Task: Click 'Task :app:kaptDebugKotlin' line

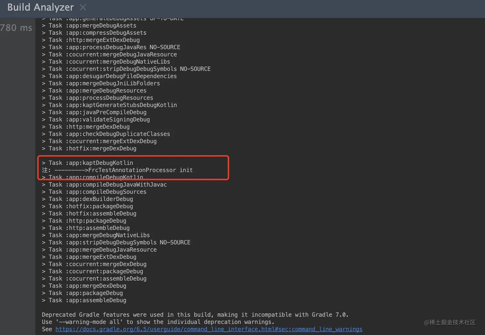Action: point(87,163)
